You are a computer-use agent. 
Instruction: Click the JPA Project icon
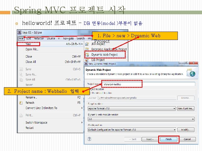tap(87, 44)
